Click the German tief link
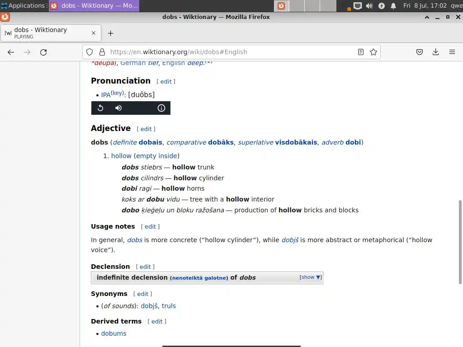The image size is (463, 347). coord(153,63)
